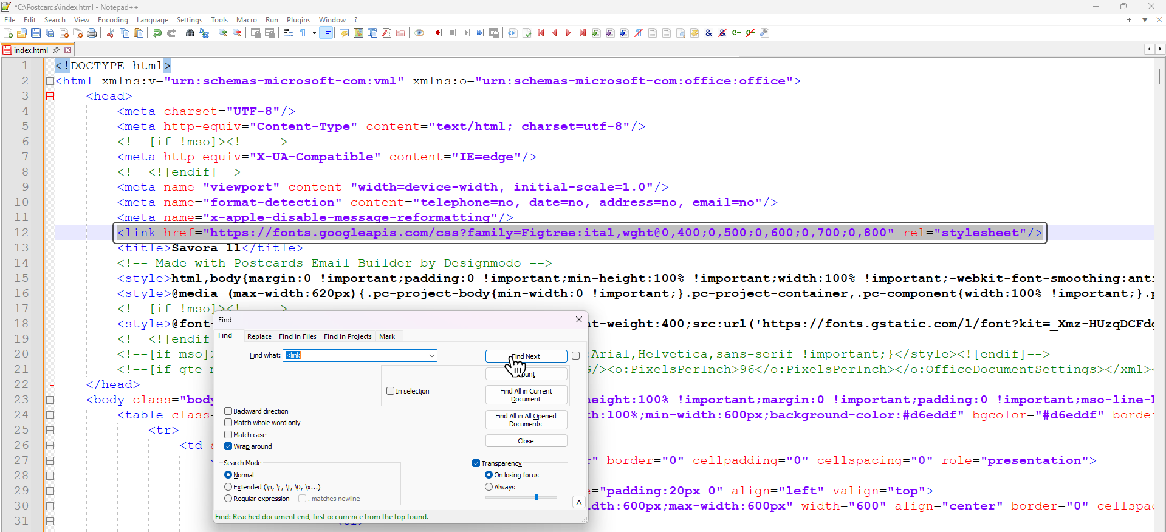Click the Cut scissors icon

tap(111, 33)
